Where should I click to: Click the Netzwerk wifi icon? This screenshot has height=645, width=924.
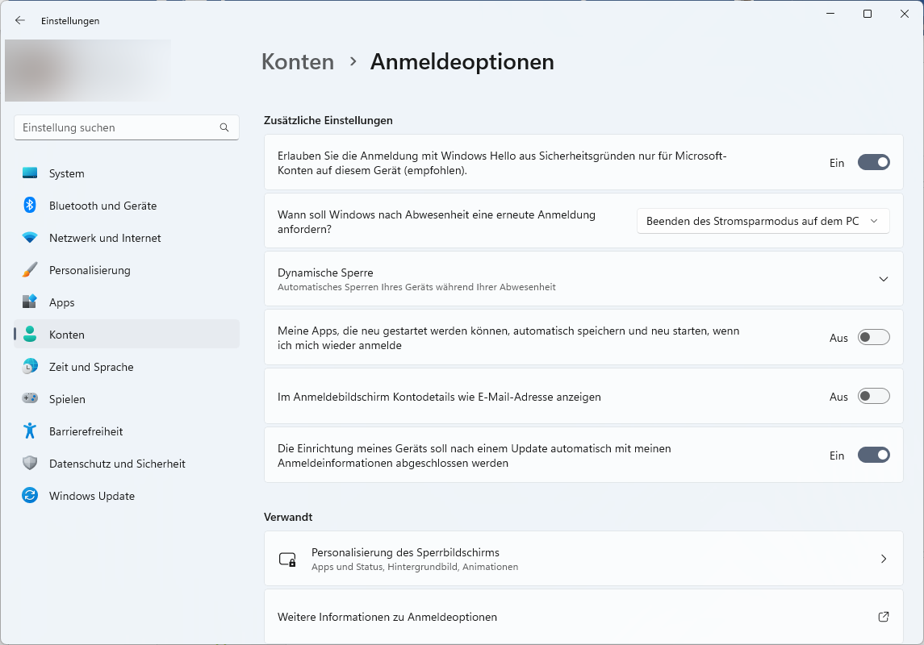coord(30,238)
